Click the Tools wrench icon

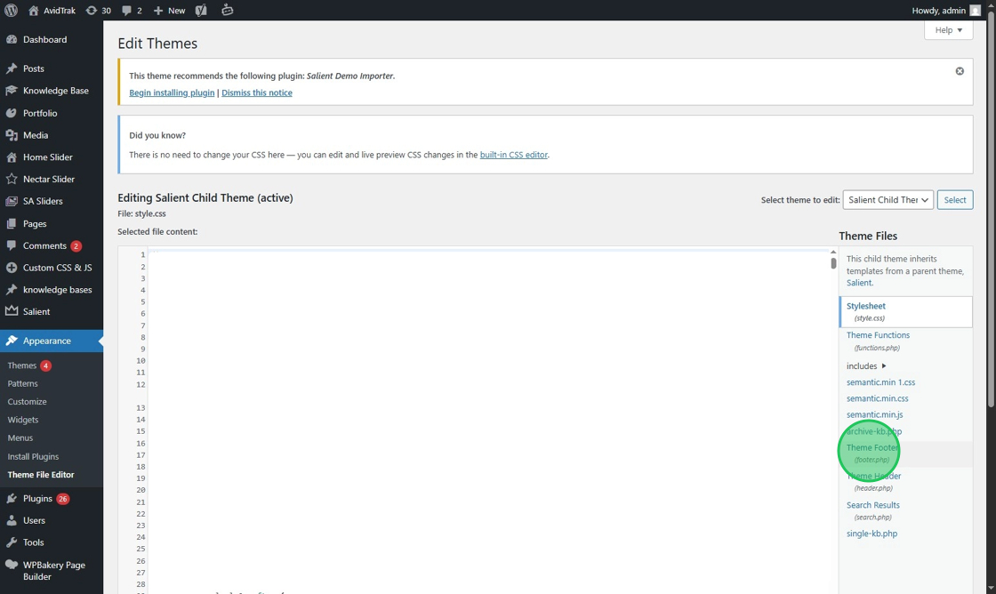tap(12, 542)
